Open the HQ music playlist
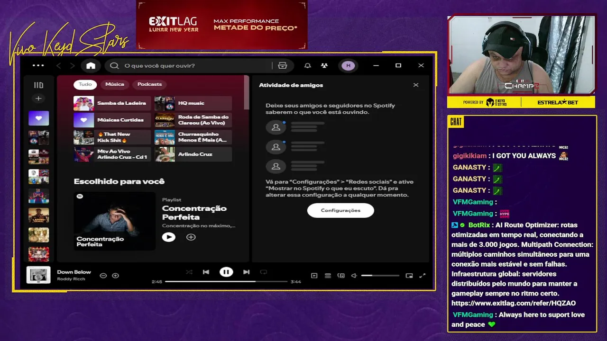This screenshot has height=341, width=607. [x=193, y=103]
